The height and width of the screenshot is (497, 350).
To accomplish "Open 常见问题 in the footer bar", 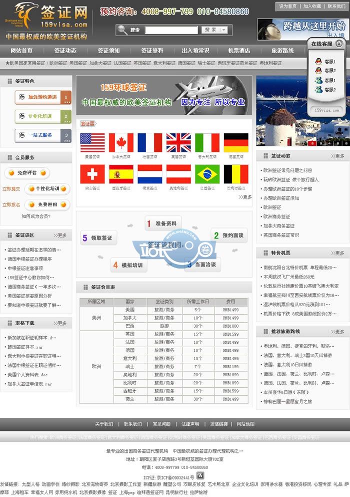I will (x=161, y=424).
